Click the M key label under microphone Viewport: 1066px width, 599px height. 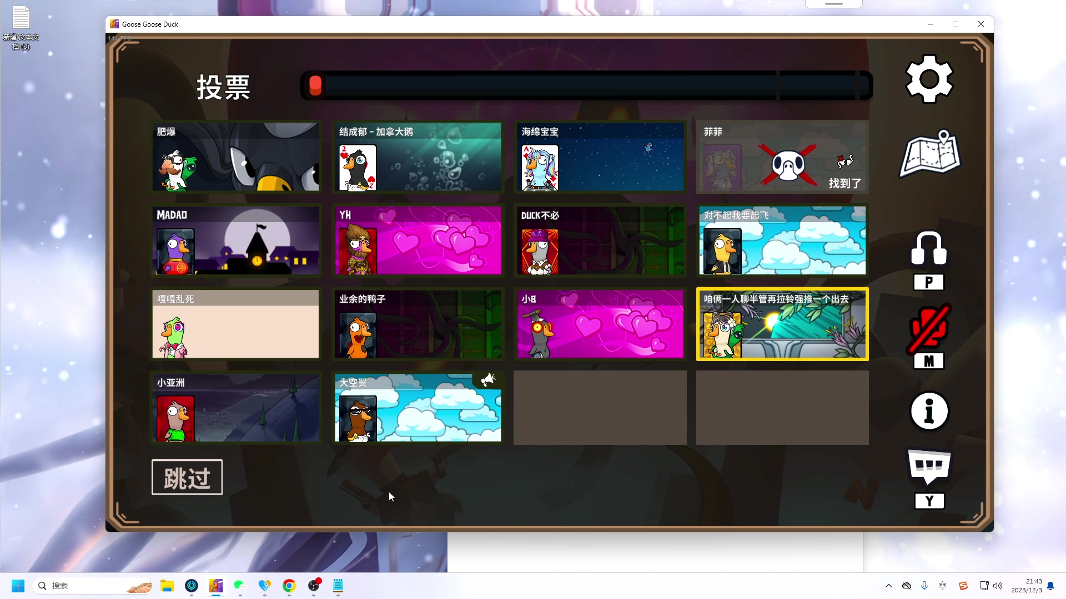[x=929, y=362]
